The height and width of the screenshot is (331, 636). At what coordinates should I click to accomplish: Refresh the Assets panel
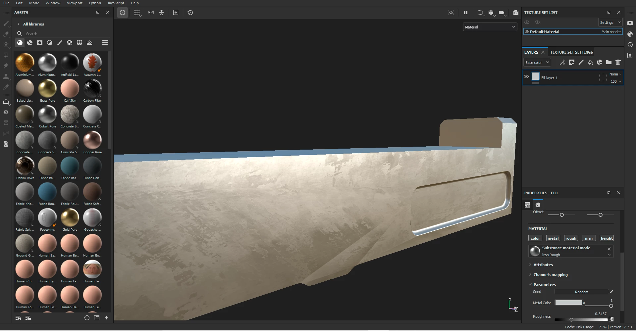pos(87,318)
